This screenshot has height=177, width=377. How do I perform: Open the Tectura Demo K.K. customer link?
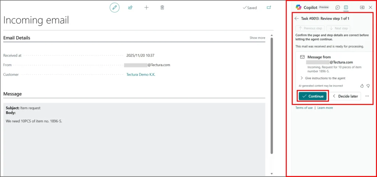coord(141,75)
